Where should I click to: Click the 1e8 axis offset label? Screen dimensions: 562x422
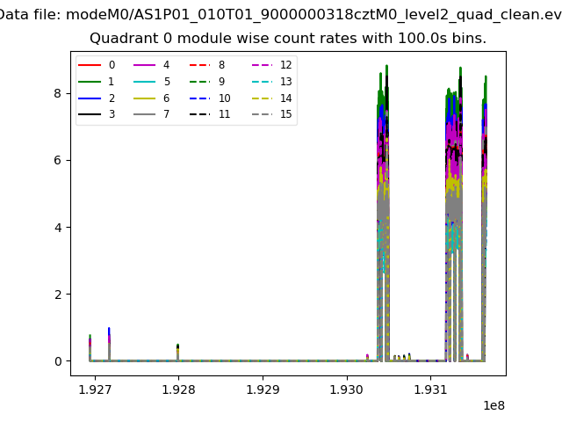[493, 405]
